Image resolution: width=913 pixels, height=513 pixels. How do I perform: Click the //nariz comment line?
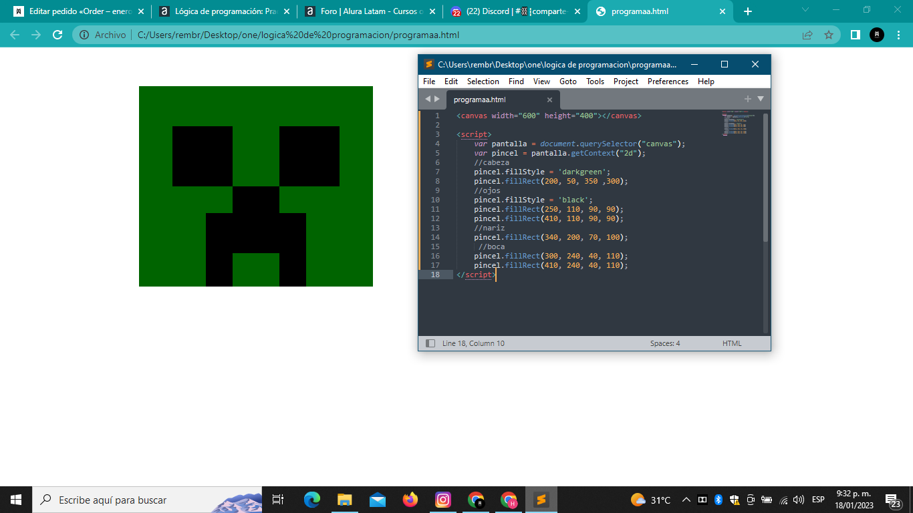point(489,228)
